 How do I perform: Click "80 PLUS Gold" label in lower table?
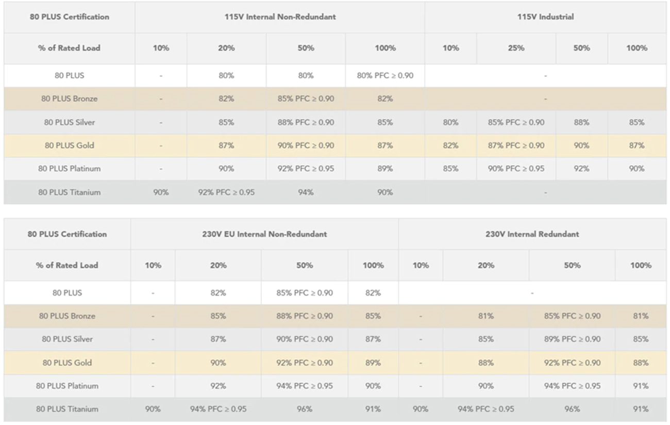67,363
